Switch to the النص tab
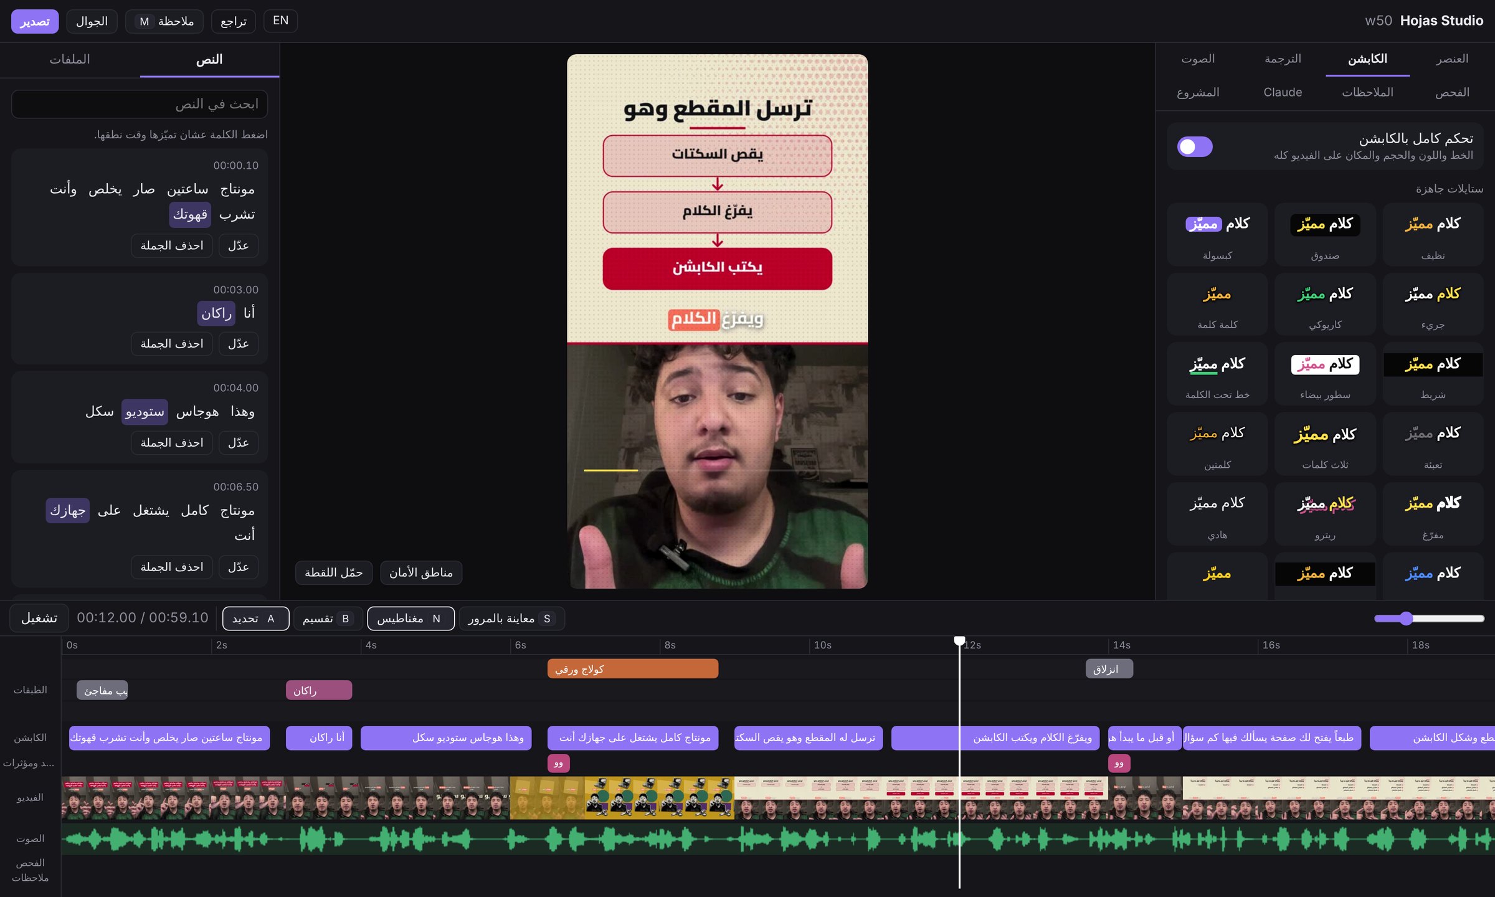The image size is (1495, 897). point(209,59)
